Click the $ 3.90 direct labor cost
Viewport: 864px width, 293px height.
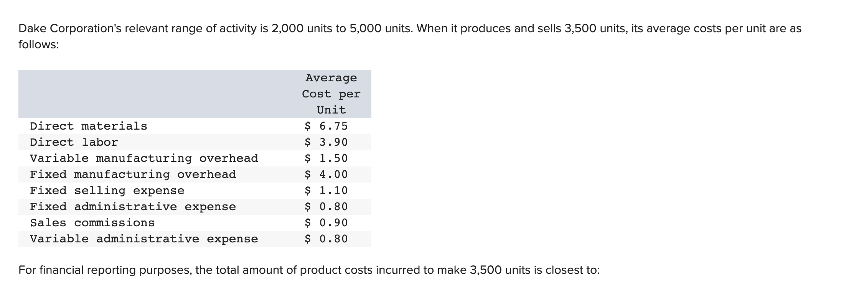tap(326, 142)
